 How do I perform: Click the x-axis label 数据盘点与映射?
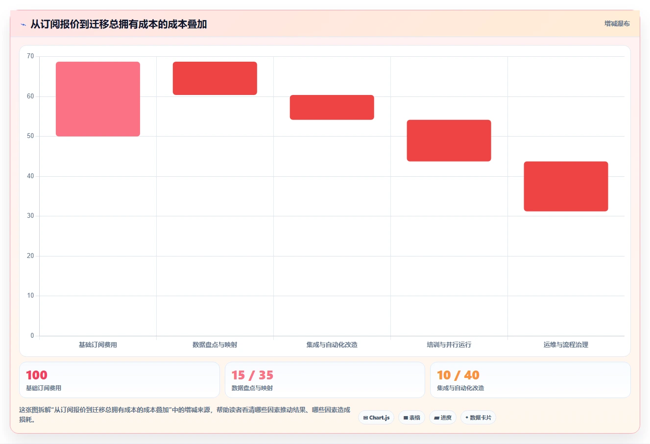tap(215, 345)
